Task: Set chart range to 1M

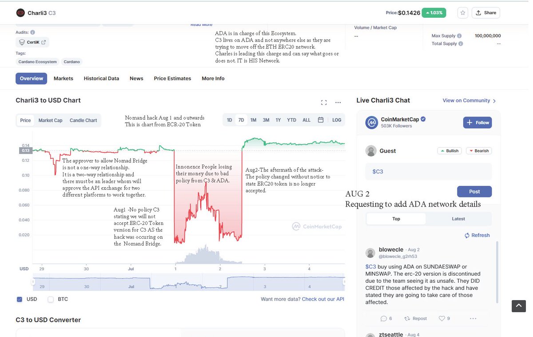Action: 253,120
